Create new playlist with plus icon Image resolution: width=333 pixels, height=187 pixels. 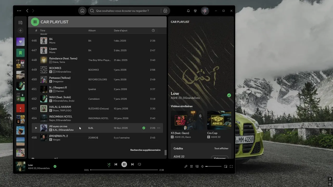[21, 31]
